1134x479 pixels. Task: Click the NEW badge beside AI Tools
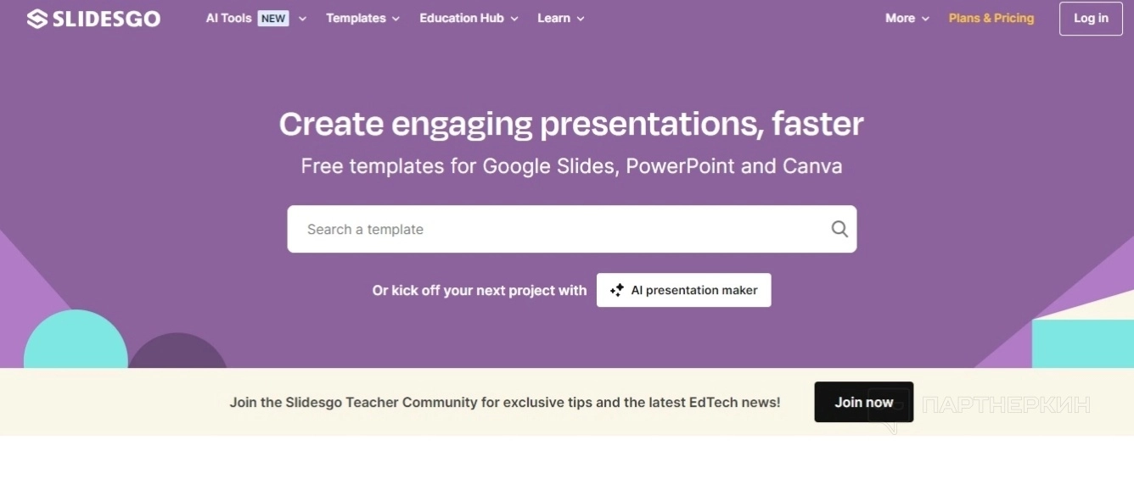(x=273, y=18)
